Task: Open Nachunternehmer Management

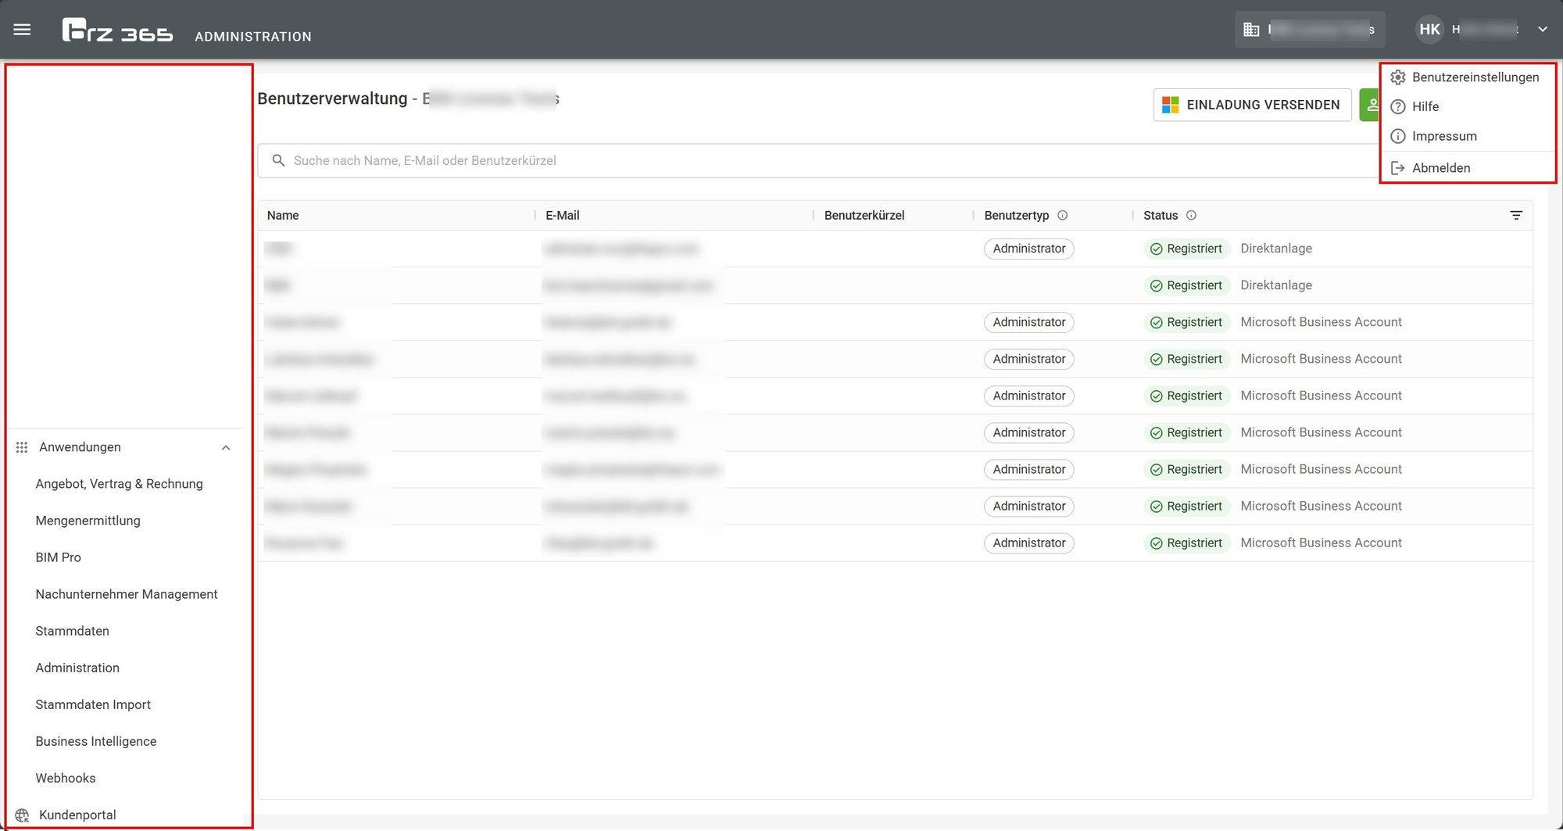Action: 126,594
